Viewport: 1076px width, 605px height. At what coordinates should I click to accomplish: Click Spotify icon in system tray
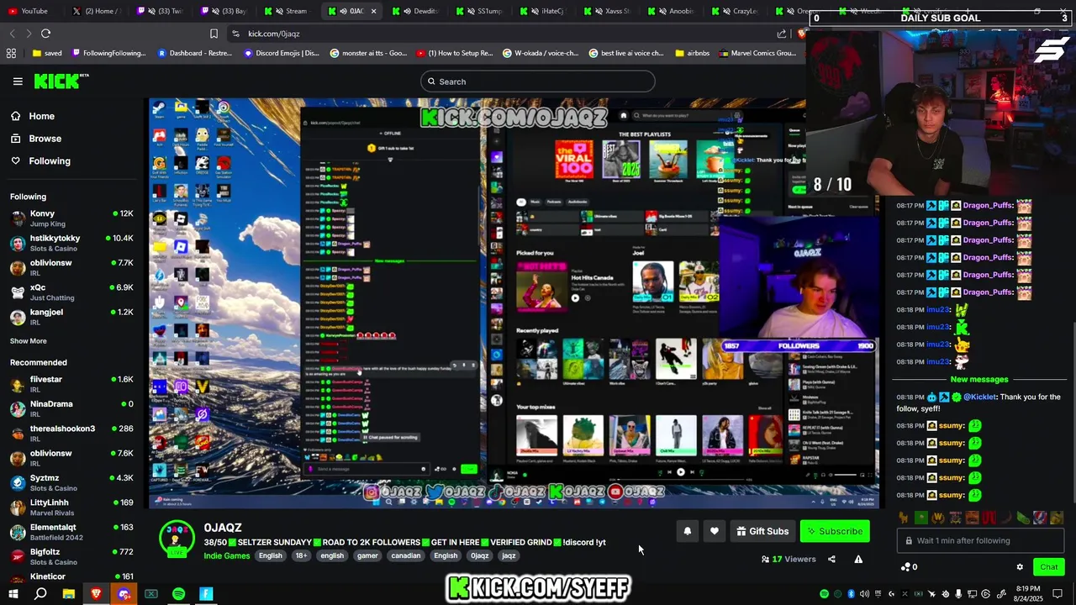824,594
